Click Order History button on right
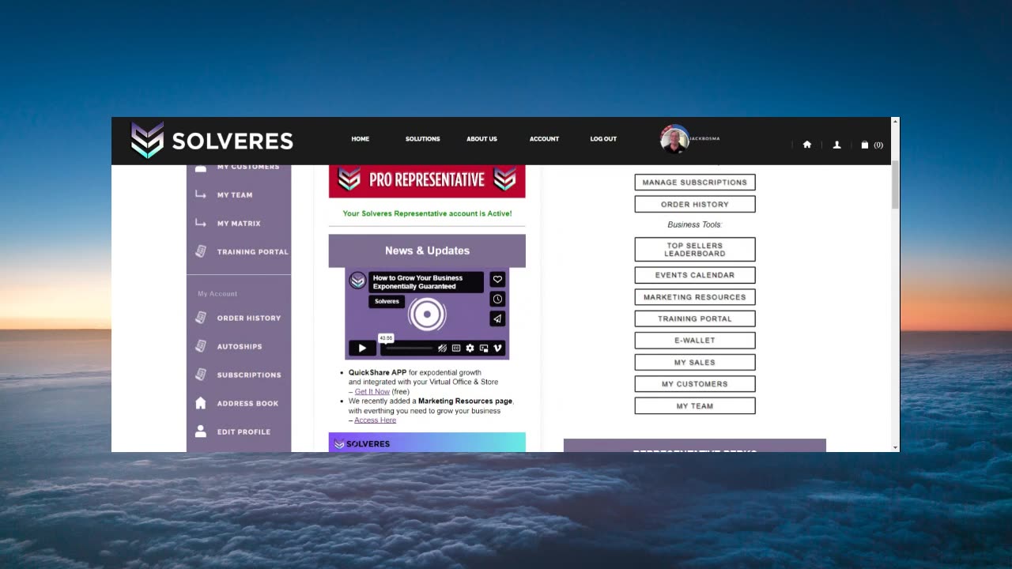Image resolution: width=1012 pixels, height=569 pixels. pos(695,205)
